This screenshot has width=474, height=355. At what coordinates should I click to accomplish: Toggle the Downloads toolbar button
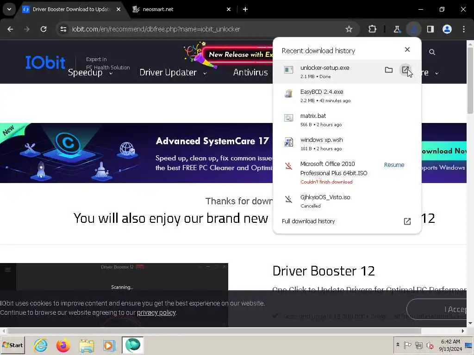tap(413, 29)
